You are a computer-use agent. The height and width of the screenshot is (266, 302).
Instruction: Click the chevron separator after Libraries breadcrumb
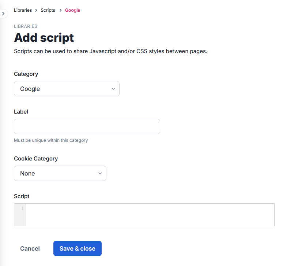[36, 10]
